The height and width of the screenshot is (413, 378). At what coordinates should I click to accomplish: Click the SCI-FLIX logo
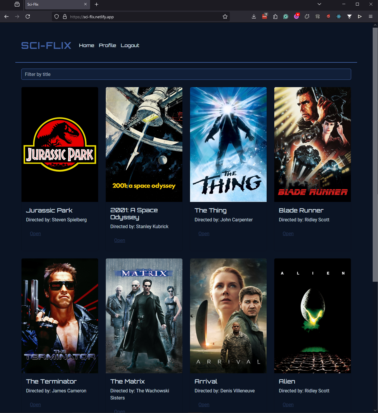pos(46,45)
